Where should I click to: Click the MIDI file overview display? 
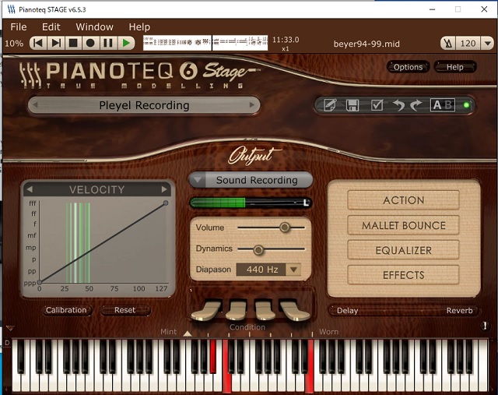pyautogui.click(x=205, y=43)
